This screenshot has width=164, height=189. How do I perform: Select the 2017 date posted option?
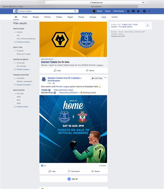[x=15, y=100]
